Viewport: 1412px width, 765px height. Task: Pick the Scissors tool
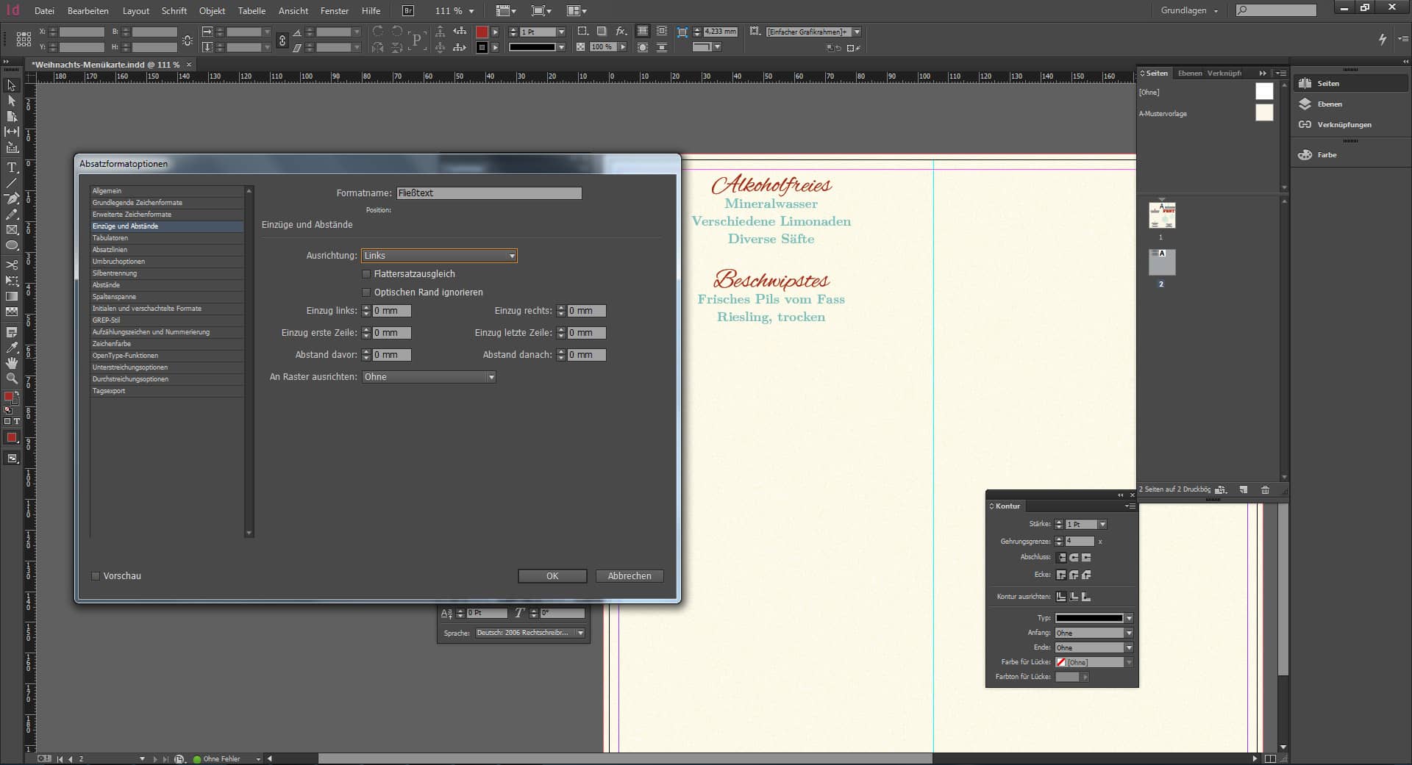(12, 265)
